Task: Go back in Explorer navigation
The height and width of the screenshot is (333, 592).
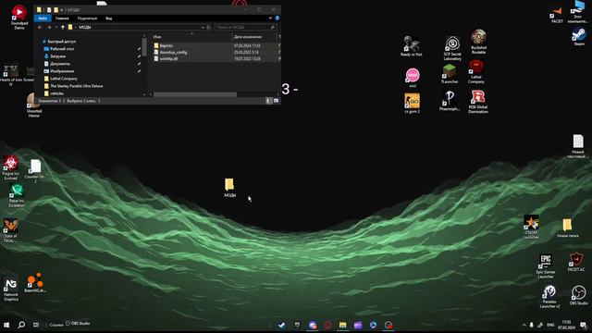Action: point(40,27)
